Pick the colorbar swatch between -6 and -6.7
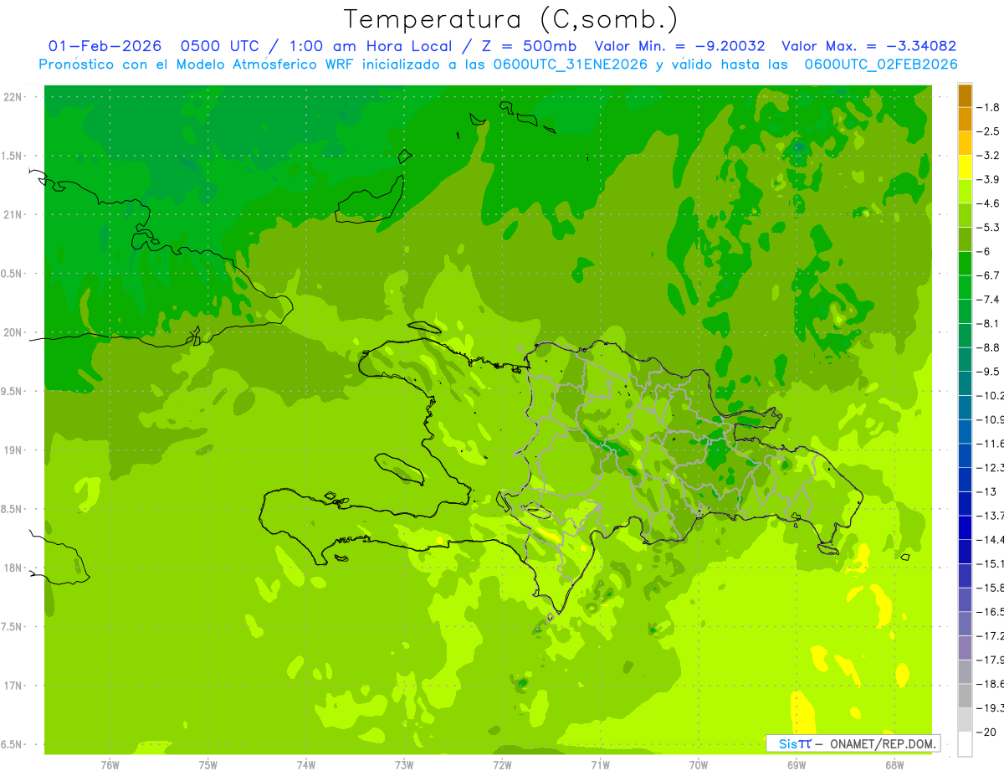Viewport: 1004px width, 776px height. 965,263
